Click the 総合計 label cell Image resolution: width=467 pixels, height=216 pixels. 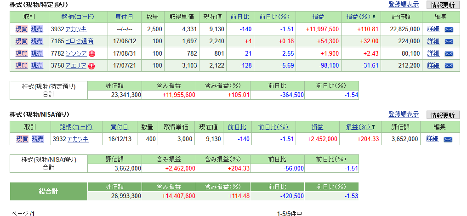49,192
